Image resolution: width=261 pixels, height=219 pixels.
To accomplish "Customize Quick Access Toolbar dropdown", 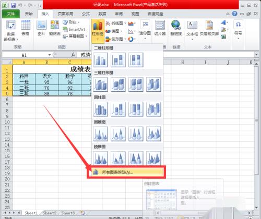I will point(40,6).
